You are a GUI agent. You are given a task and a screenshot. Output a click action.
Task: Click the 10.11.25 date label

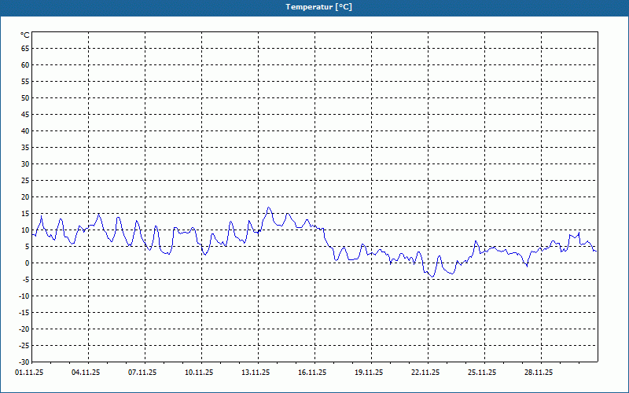coord(199,373)
